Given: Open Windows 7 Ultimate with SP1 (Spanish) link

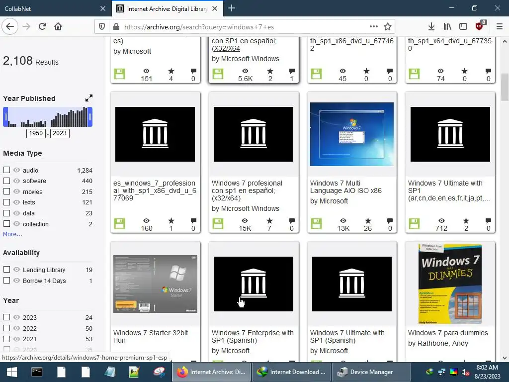Looking at the screenshot, I should [347, 337].
